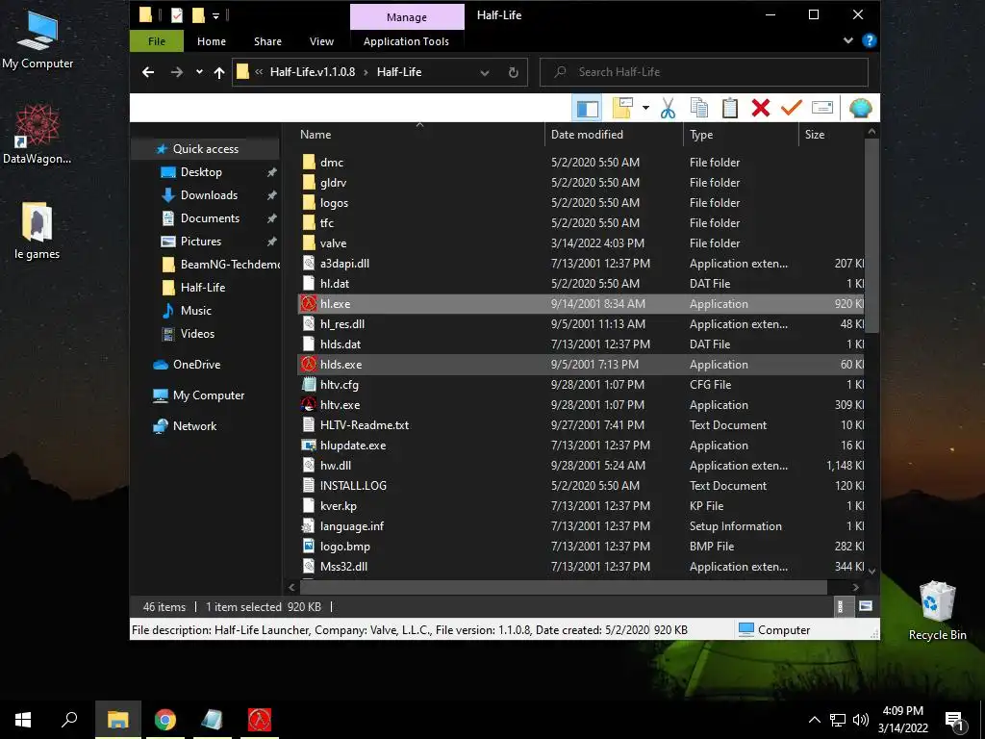
Task: Expand the ribbon with the chevron
Action: click(848, 40)
